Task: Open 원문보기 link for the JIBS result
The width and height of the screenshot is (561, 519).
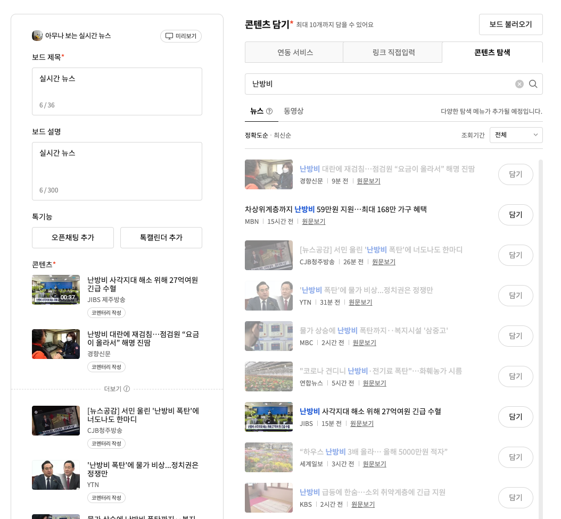Action: pyautogui.click(x=362, y=424)
